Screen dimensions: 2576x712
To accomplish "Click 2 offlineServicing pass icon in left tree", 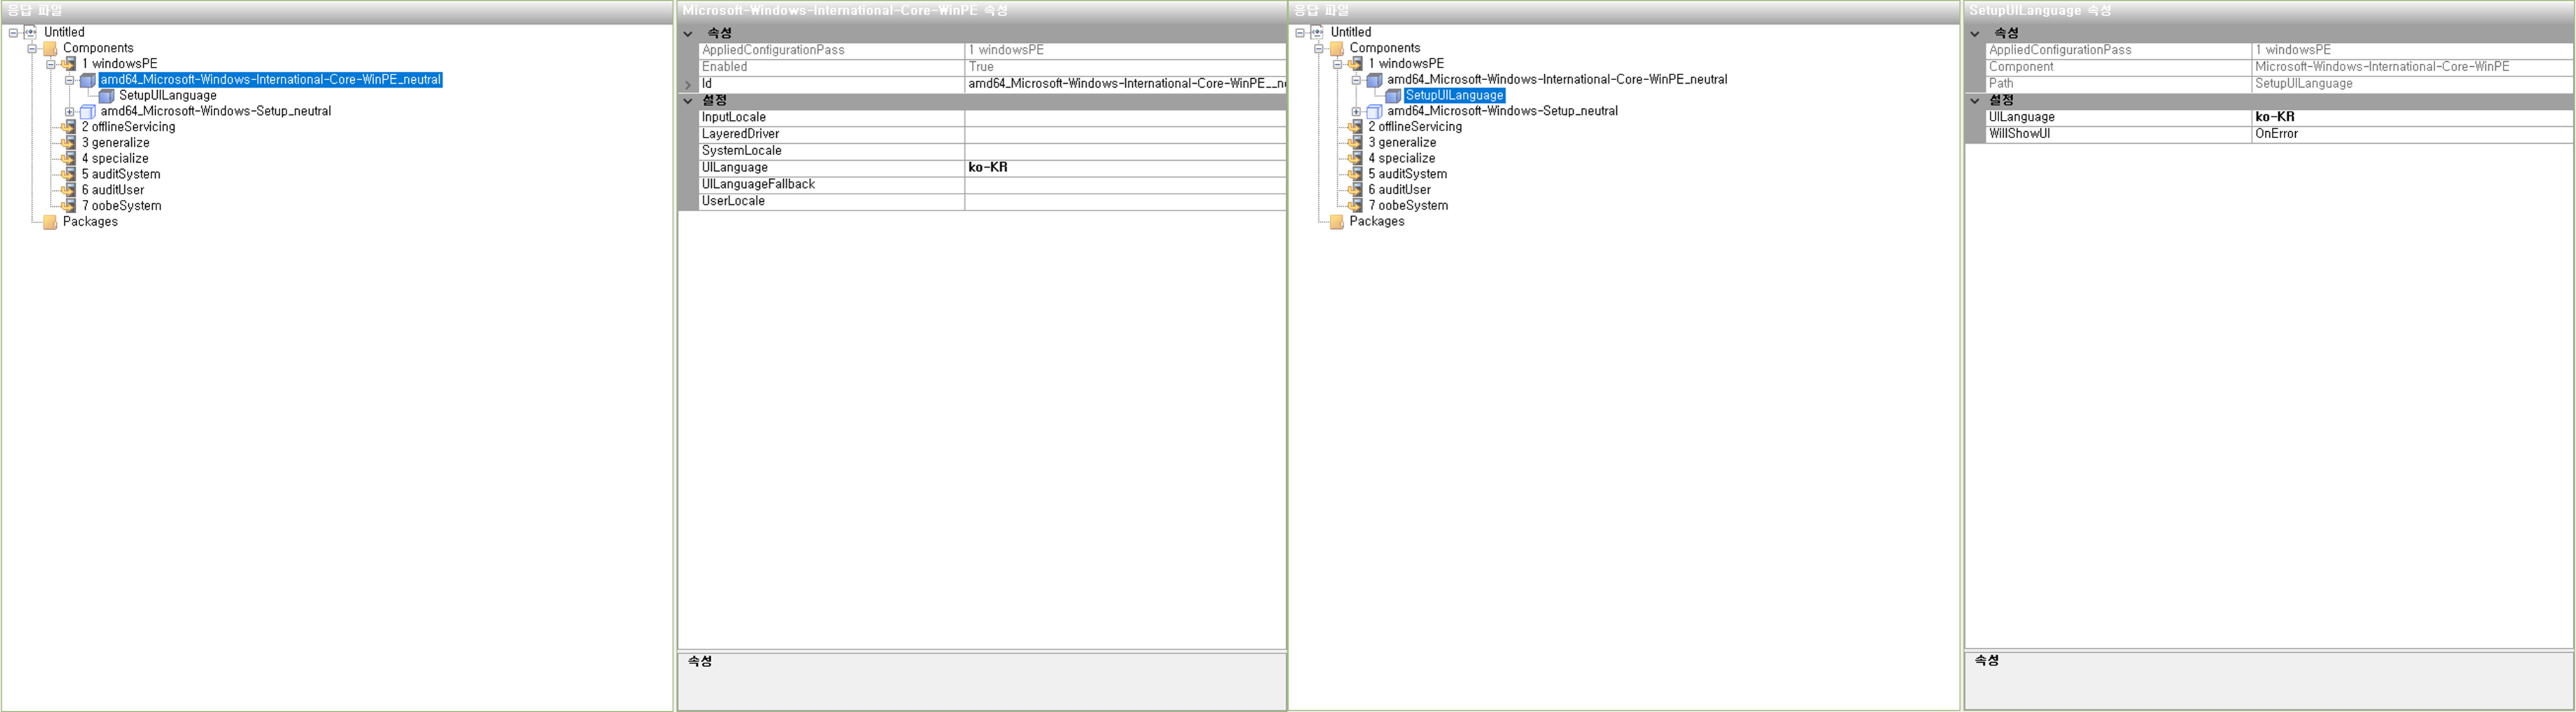I will (69, 127).
